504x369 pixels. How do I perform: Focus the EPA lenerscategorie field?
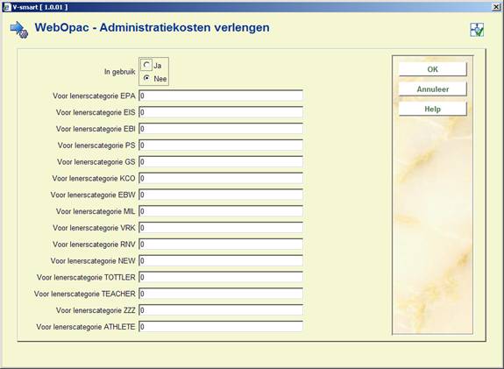pyautogui.click(x=221, y=96)
